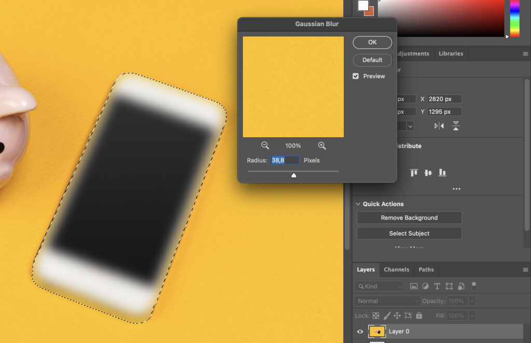Open the Libraries panel tab

[x=451, y=53]
